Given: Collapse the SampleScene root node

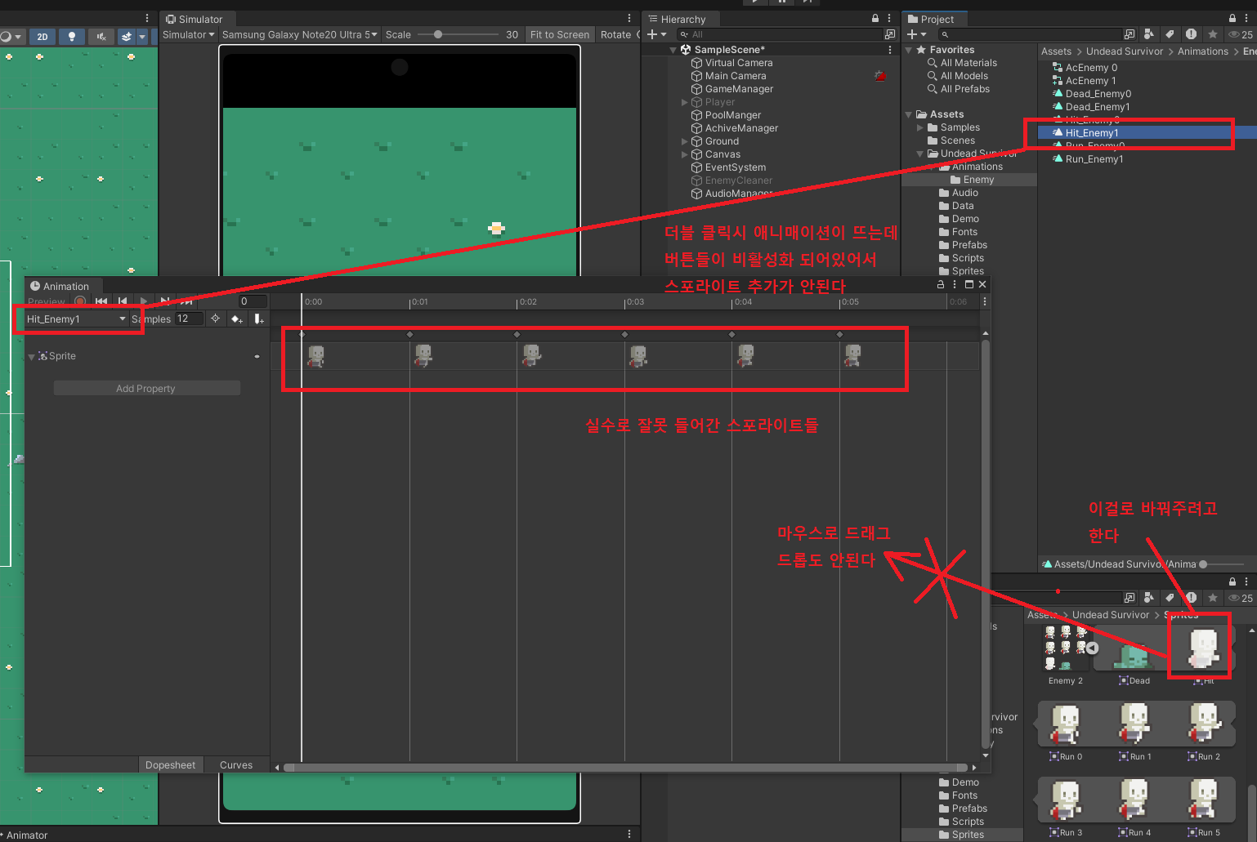Looking at the screenshot, I should [x=673, y=50].
